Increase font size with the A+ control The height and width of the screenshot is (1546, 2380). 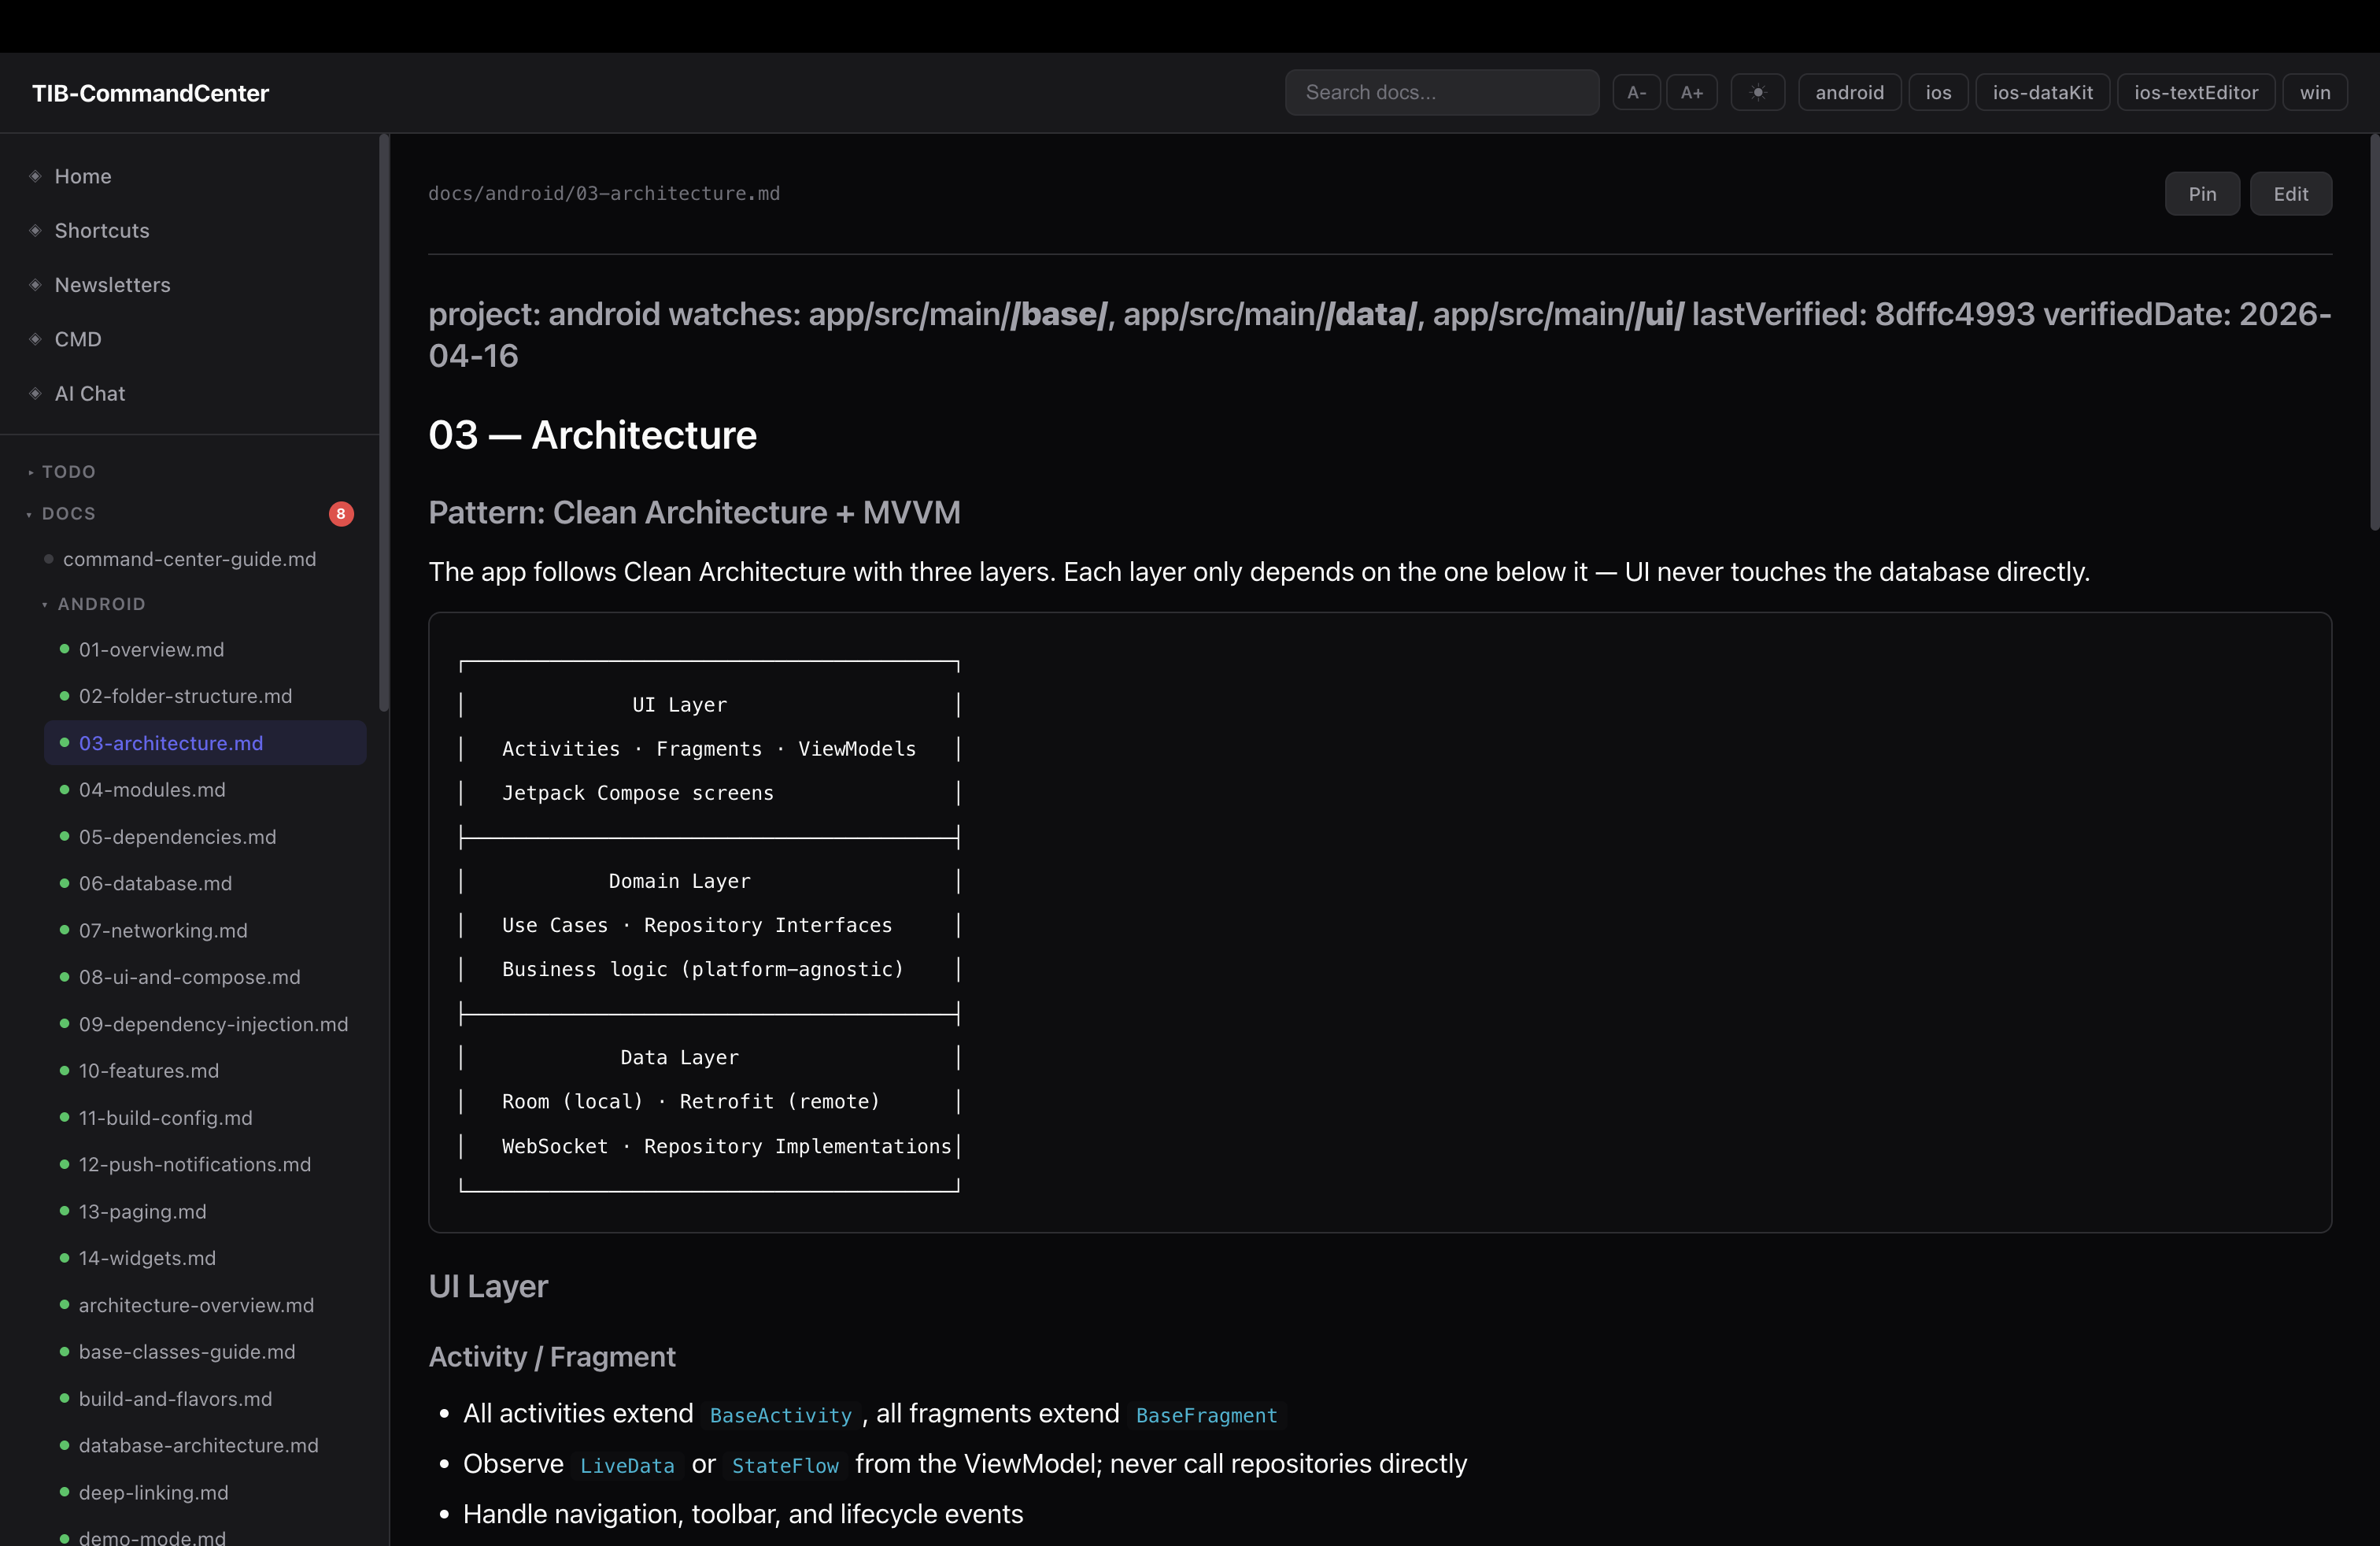pos(1693,92)
